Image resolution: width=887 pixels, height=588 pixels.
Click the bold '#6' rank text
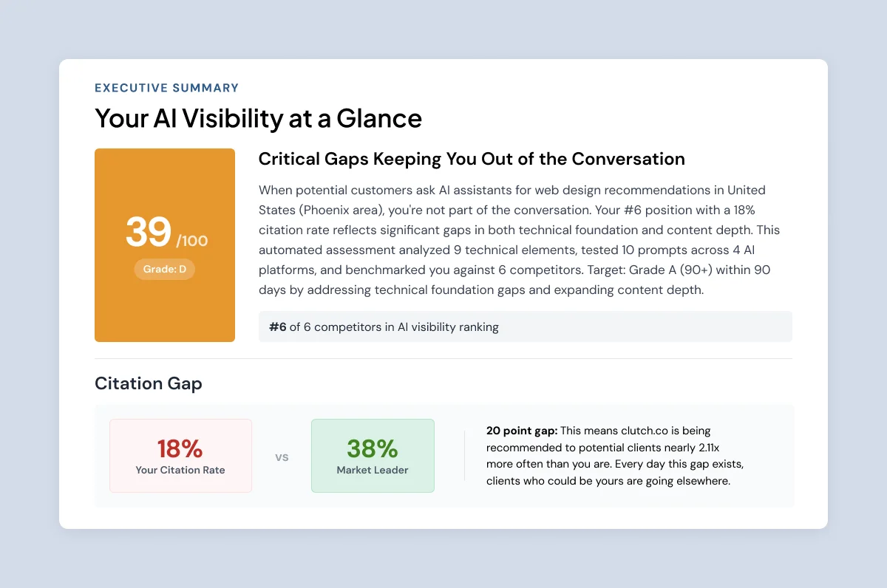[x=277, y=327]
